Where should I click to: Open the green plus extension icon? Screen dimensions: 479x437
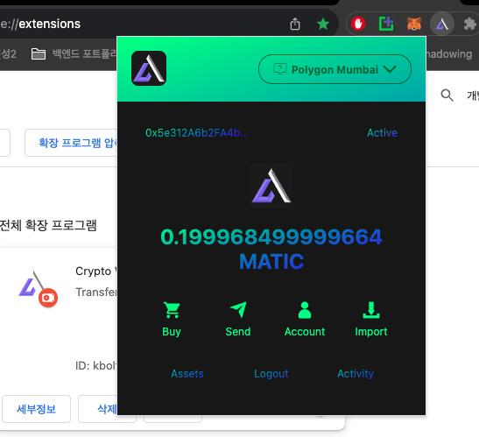386,24
